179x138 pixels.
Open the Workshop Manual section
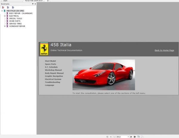53,70
